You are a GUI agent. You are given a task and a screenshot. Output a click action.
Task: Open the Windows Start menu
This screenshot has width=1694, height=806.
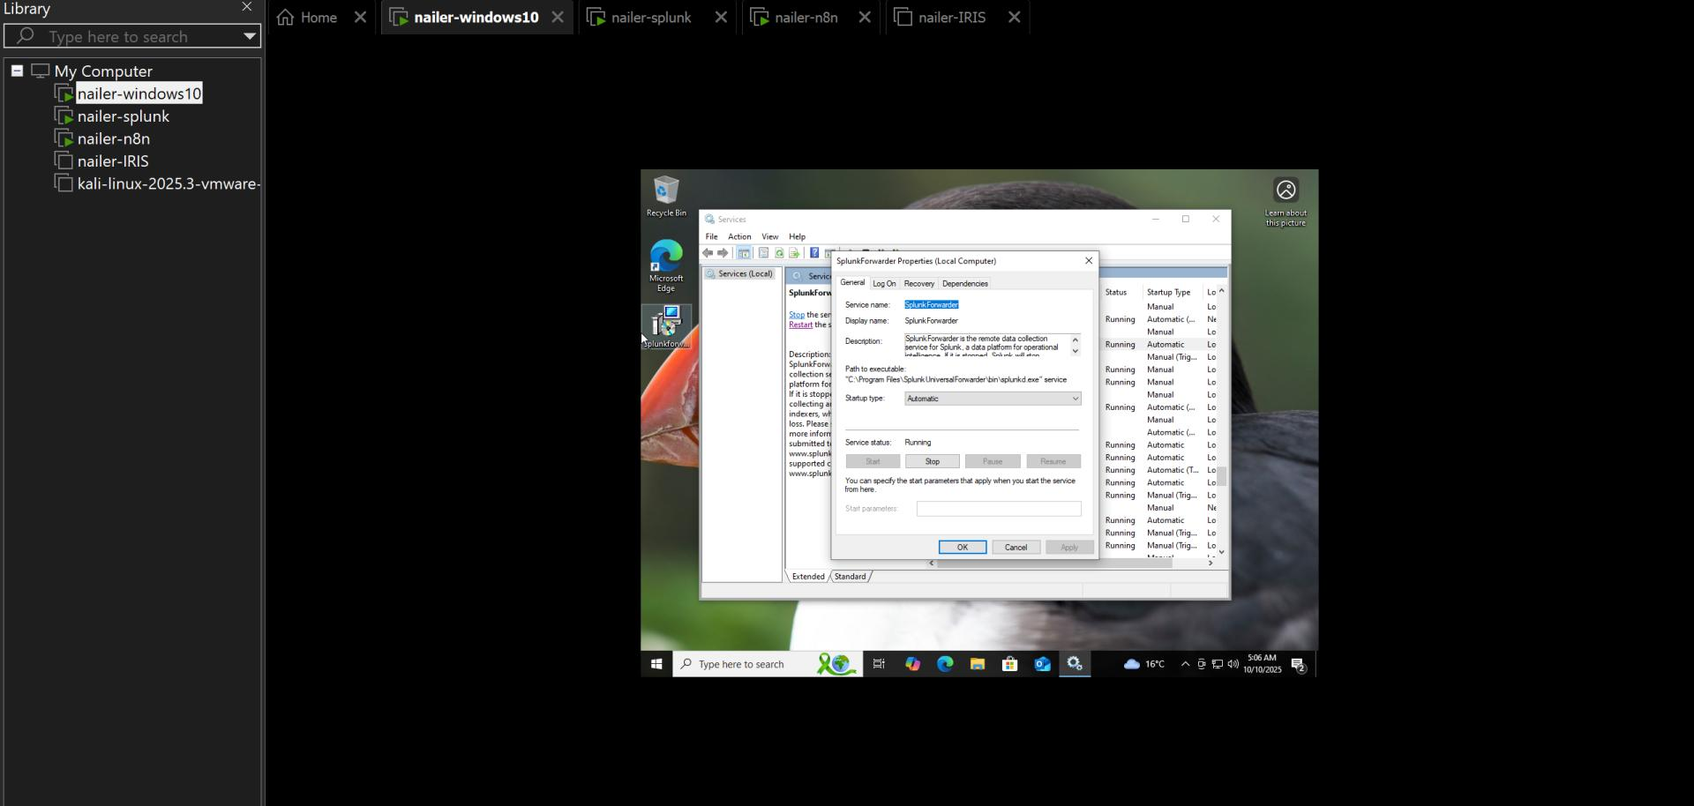[656, 664]
